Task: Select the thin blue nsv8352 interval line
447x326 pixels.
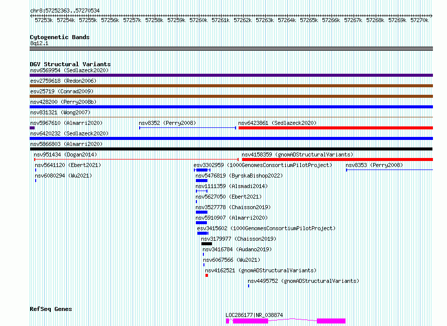Action: click(187, 128)
